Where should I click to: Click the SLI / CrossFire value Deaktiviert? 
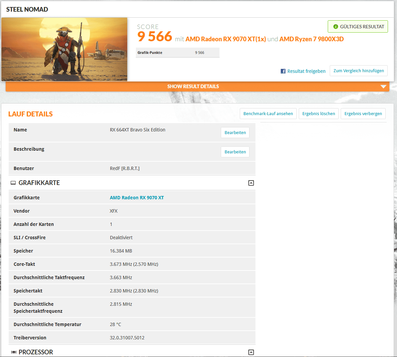click(x=121, y=238)
